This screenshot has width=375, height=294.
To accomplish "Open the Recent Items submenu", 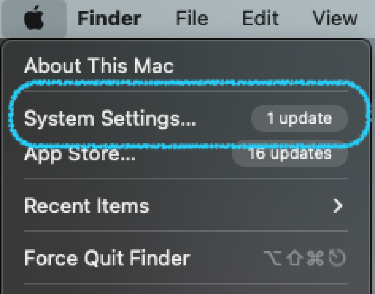I will [86, 206].
